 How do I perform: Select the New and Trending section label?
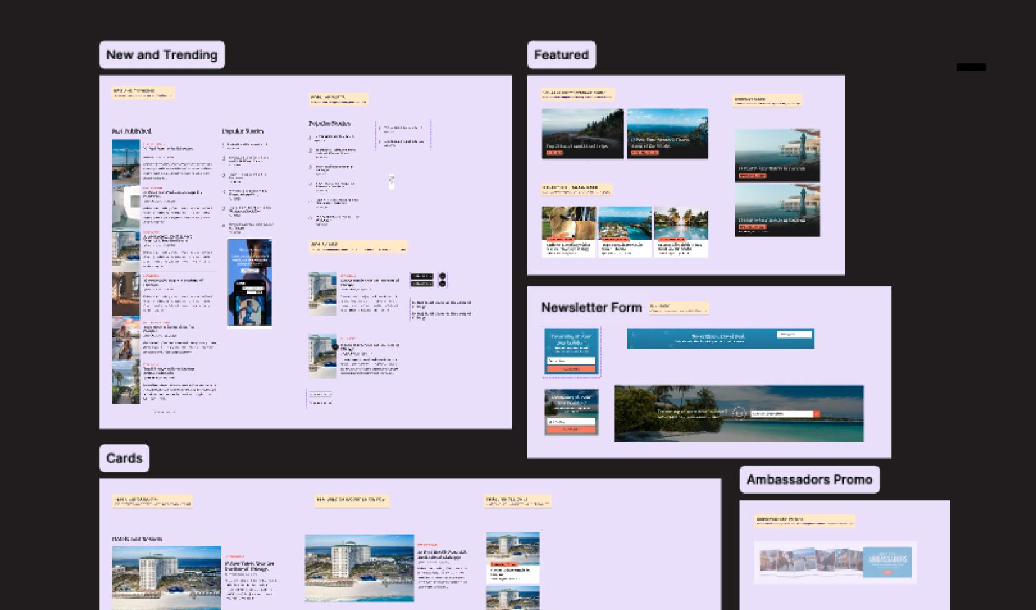(162, 55)
